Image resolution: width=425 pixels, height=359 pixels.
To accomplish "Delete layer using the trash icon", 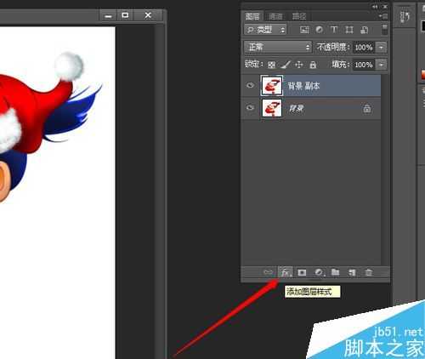I will 368,272.
